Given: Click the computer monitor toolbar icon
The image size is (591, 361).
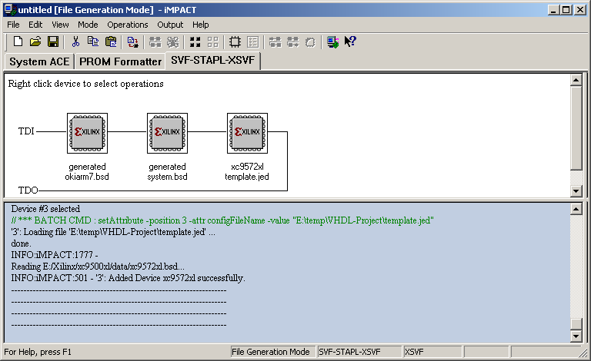Looking at the screenshot, I should coord(332,41).
